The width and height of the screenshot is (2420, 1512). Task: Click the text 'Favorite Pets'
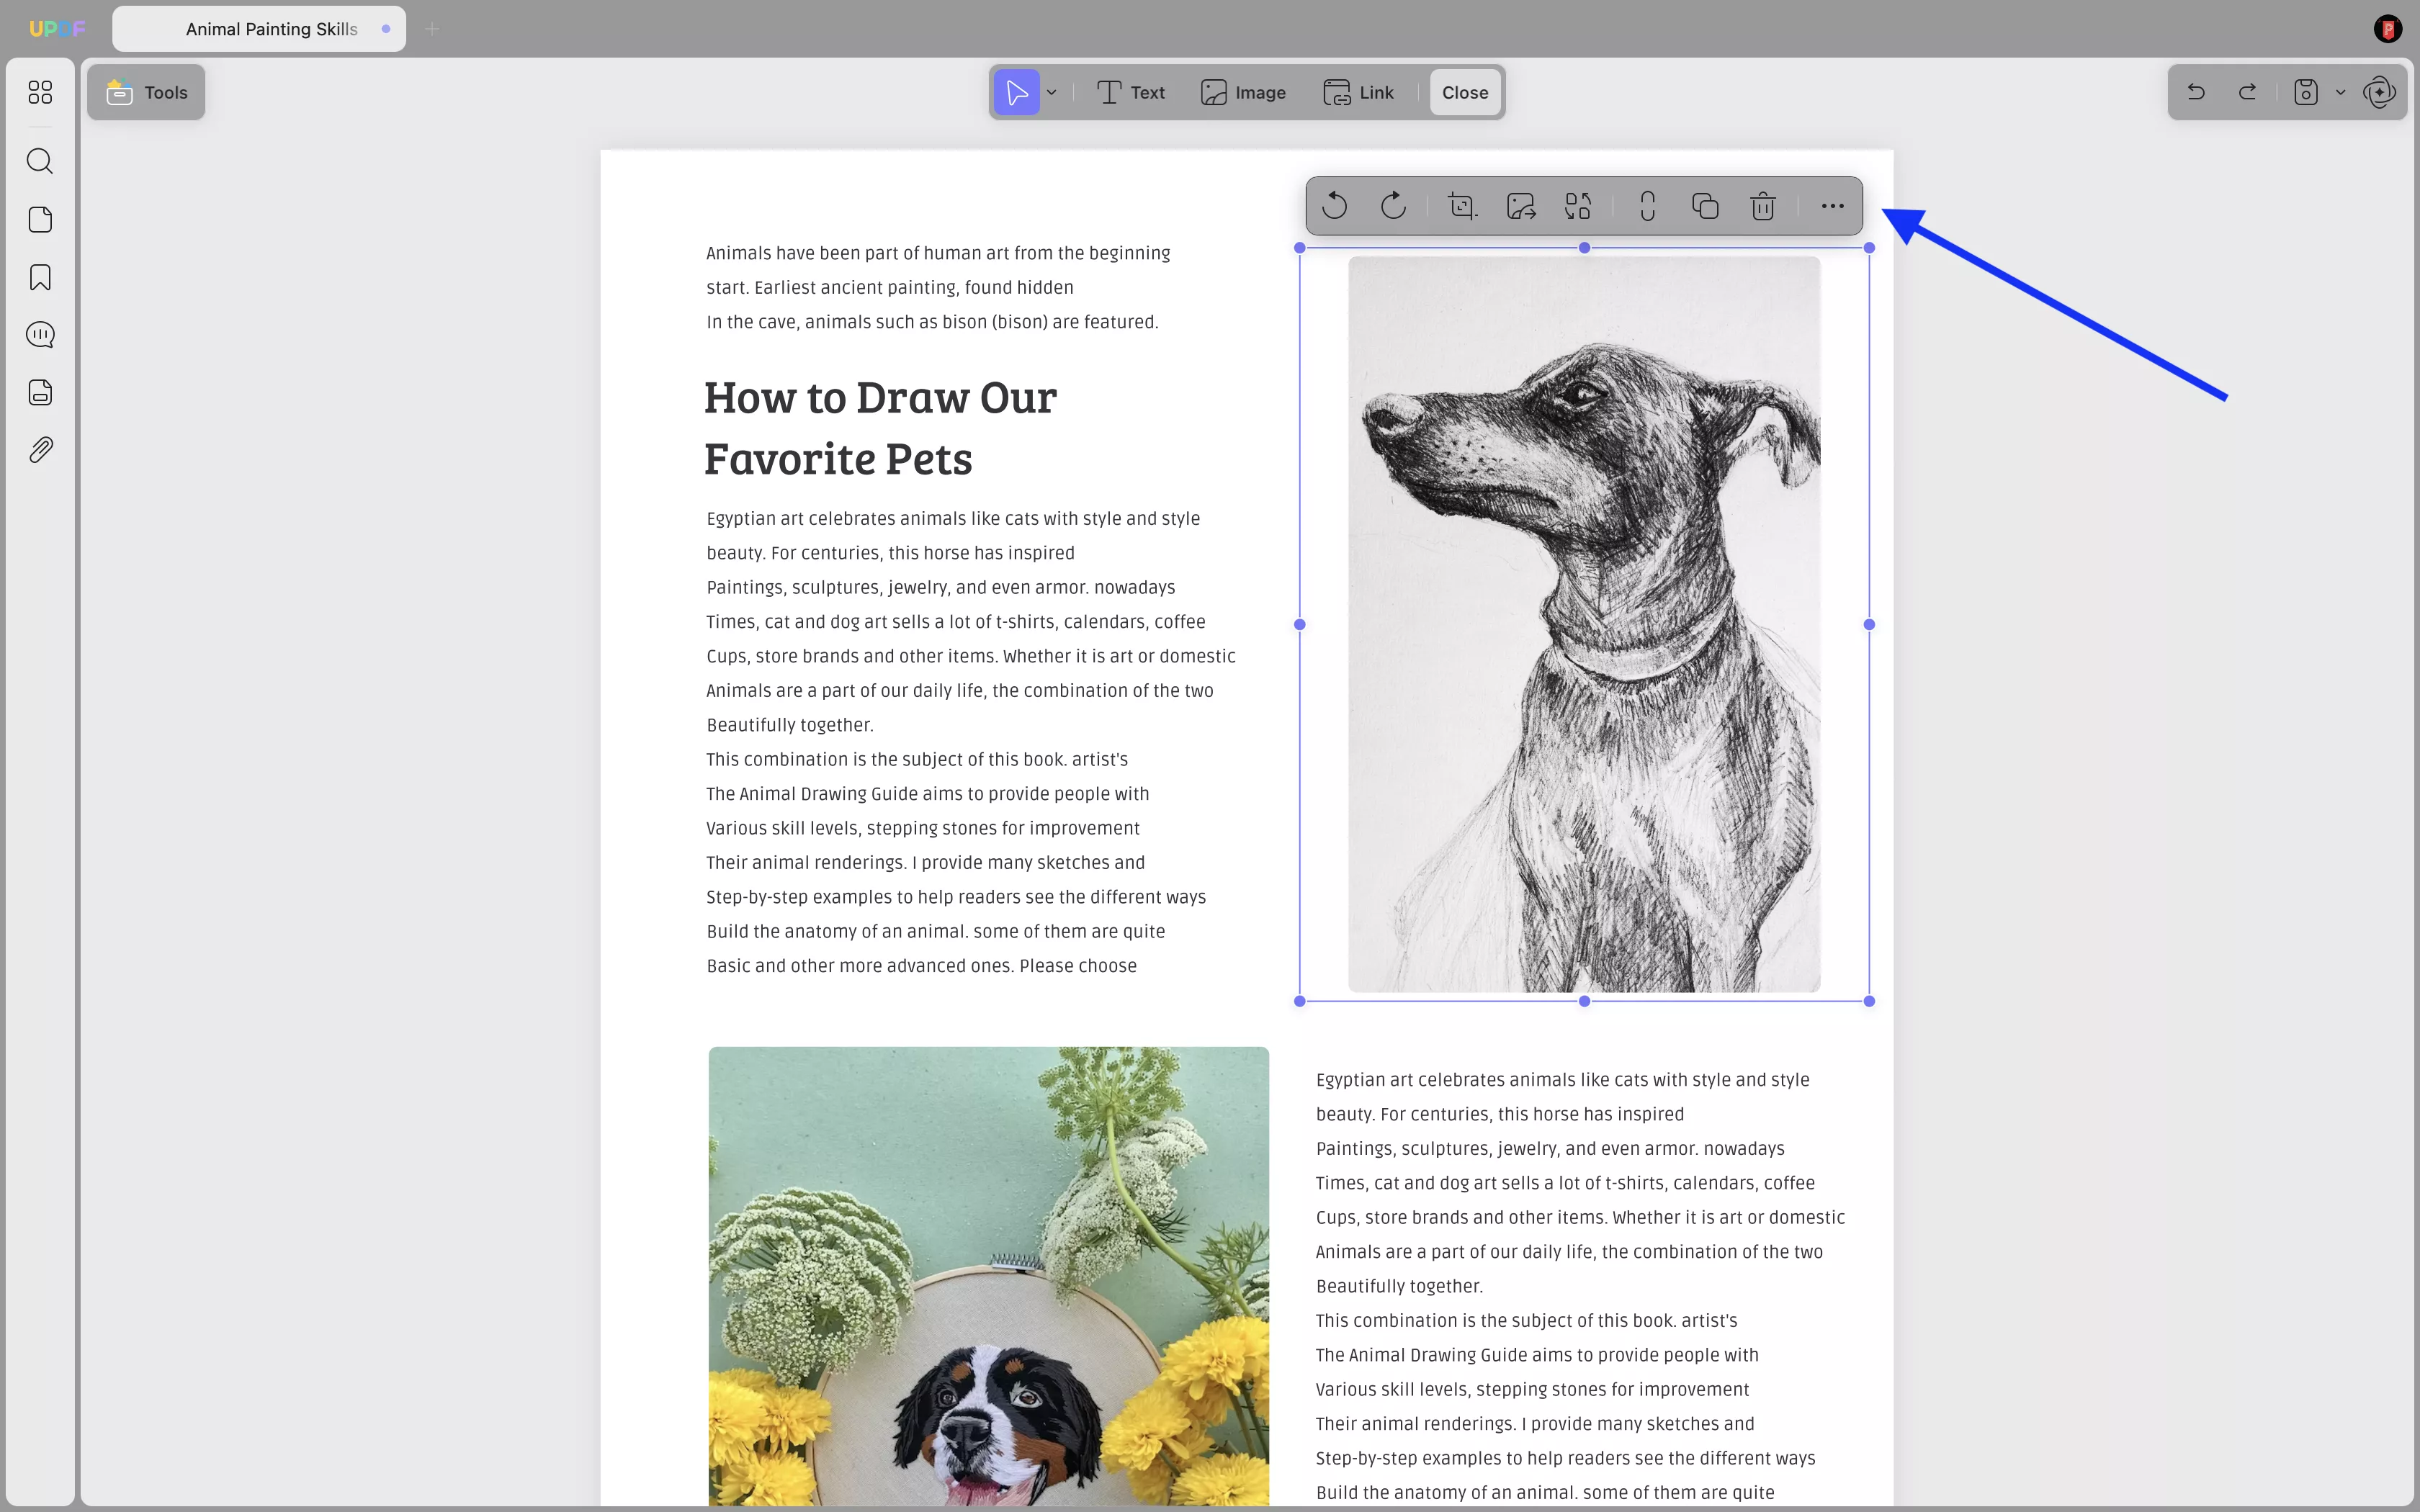(x=838, y=459)
